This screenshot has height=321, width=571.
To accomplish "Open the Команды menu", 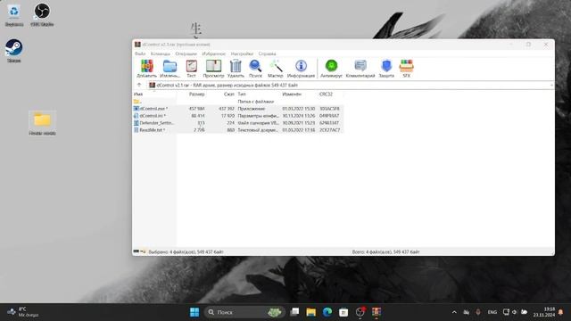I will pos(161,53).
